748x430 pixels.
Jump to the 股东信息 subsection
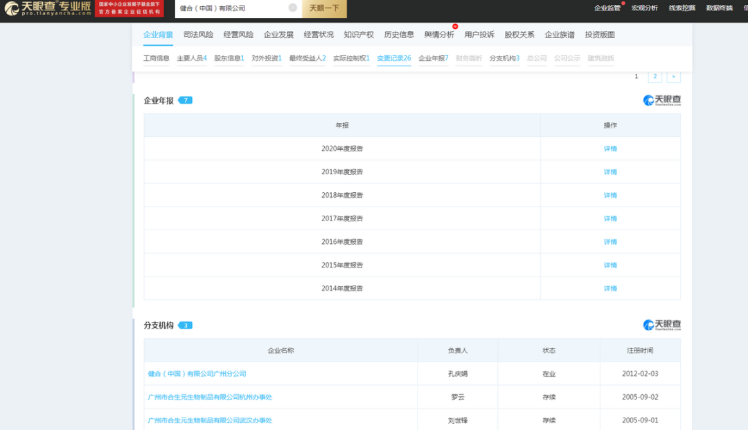tap(229, 58)
